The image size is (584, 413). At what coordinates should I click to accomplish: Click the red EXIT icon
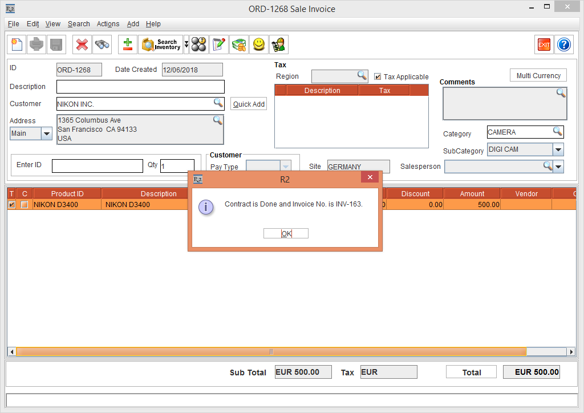544,44
